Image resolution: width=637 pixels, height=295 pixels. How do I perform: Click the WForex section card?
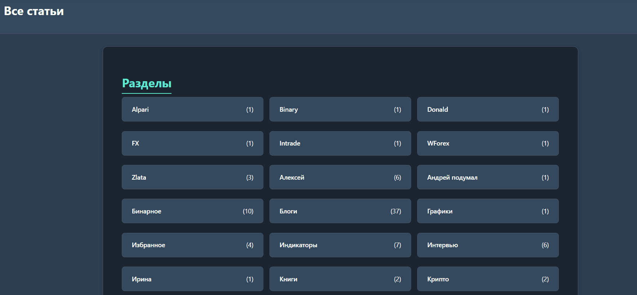(x=487, y=143)
